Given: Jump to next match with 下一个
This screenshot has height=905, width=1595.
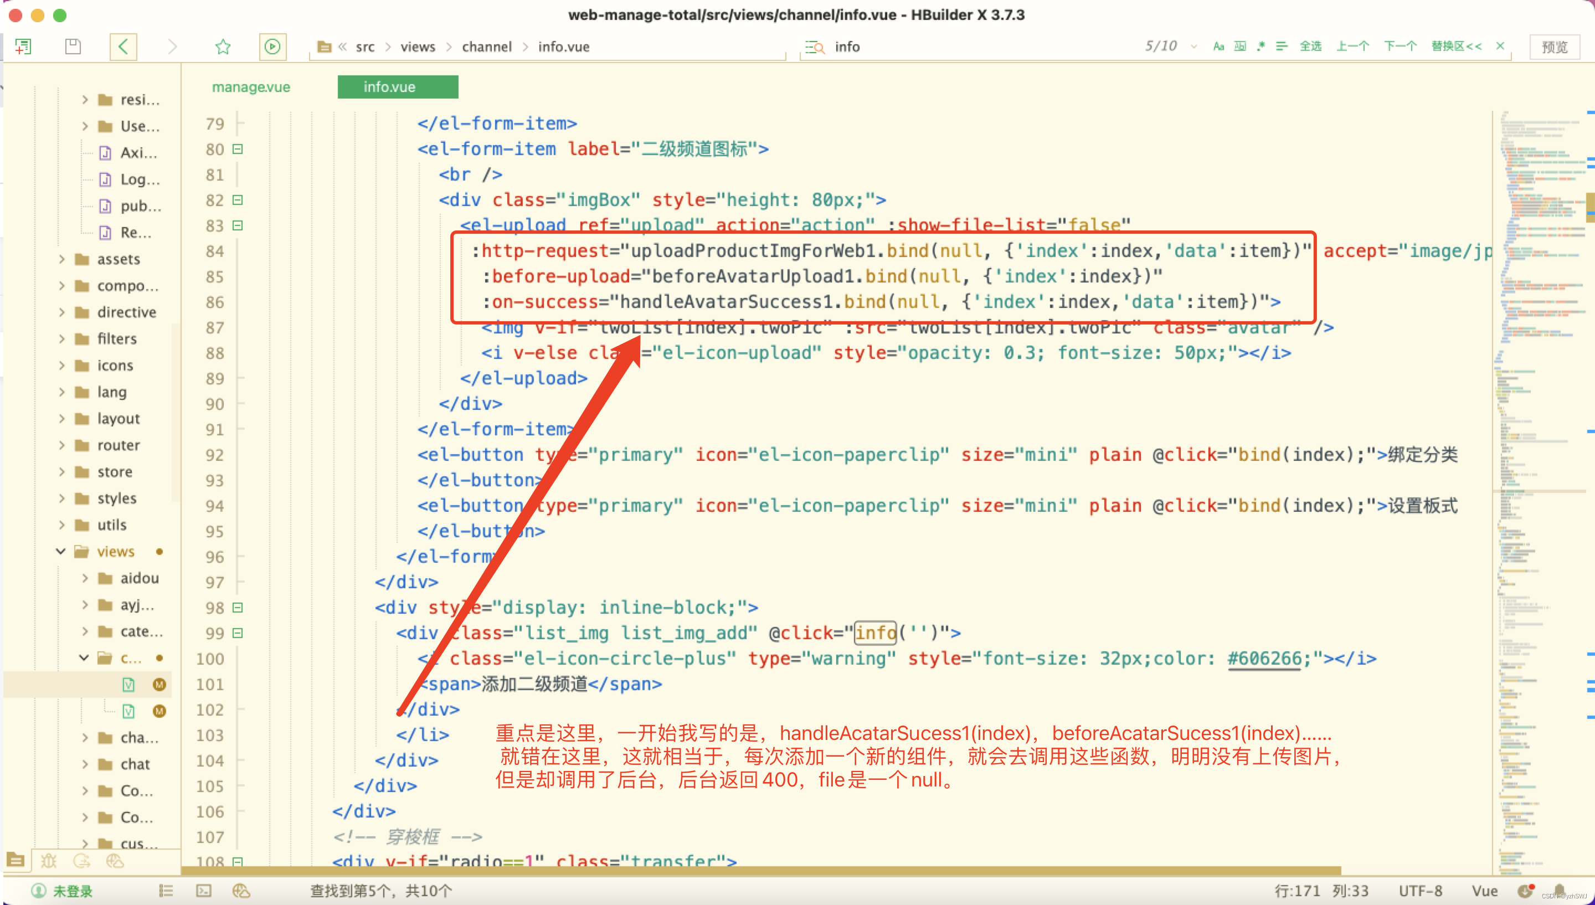Looking at the screenshot, I should [x=1400, y=46].
